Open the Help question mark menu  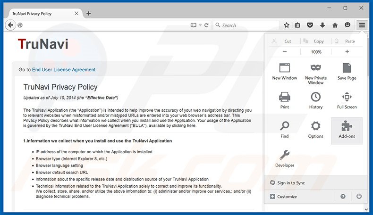click(343, 197)
